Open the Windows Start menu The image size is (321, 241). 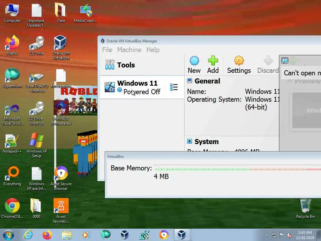[8, 235]
